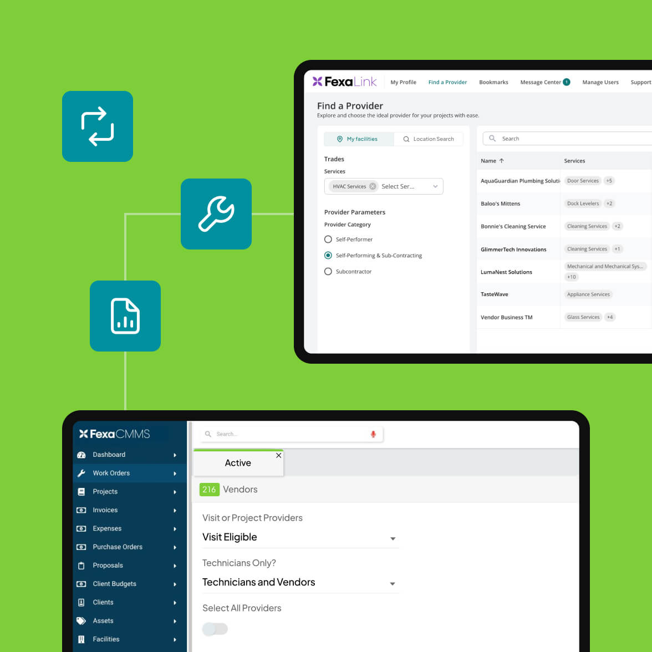Viewport: 652px width, 652px height.
Task: Click the Work Orders wrench icon
Action: click(81, 473)
